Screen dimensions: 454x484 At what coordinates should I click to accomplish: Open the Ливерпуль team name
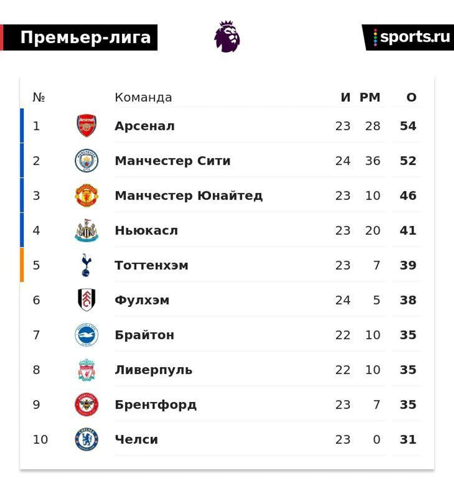[154, 370]
